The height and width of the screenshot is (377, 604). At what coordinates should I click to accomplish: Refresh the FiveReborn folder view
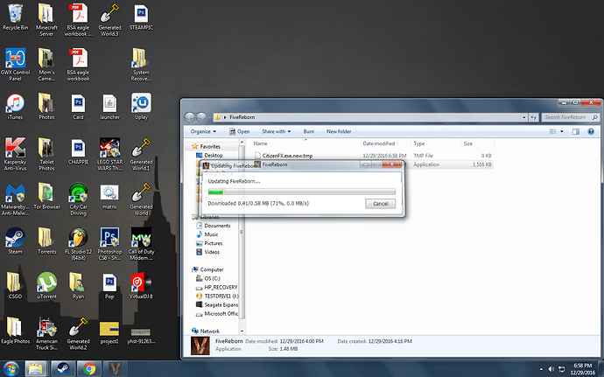[533, 117]
